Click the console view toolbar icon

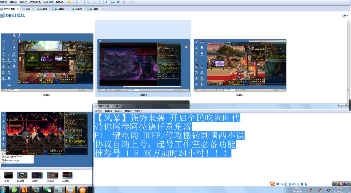(132, 2)
